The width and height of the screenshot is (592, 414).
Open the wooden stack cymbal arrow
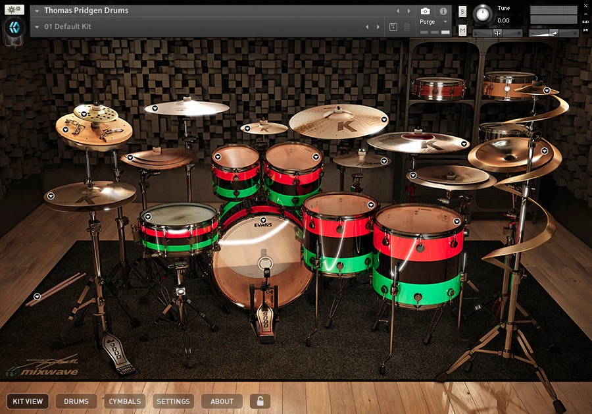pos(130,157)
